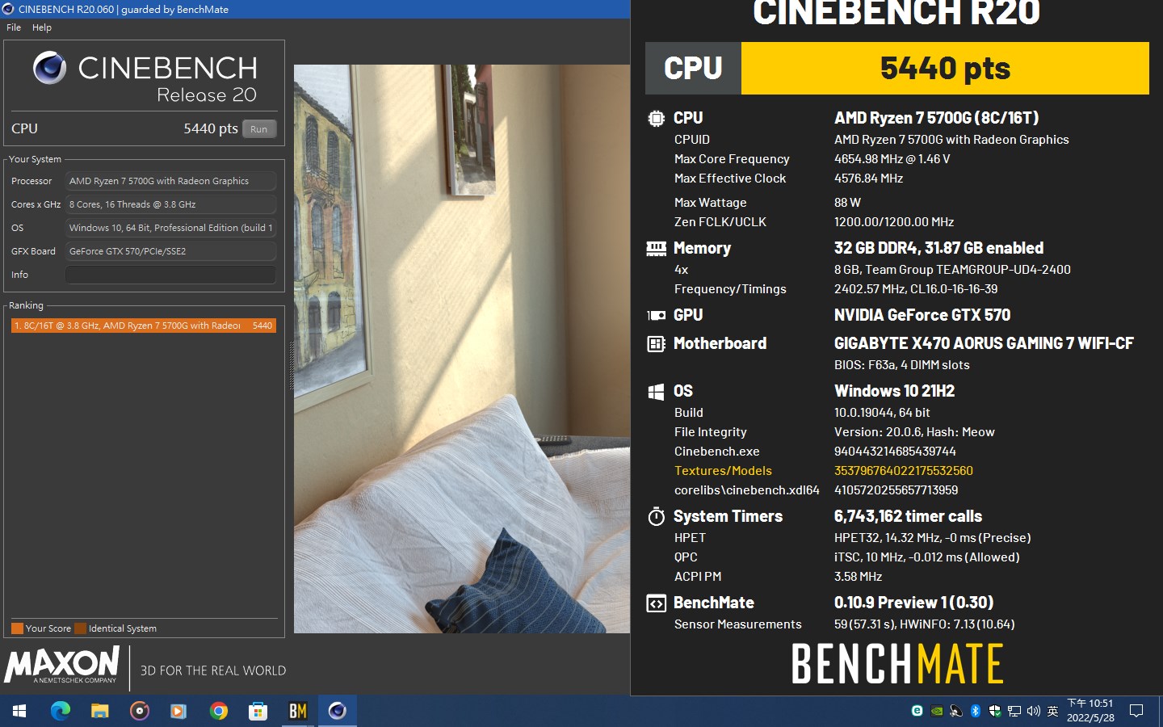Viewport: 1163px width, 727px height.
Task: Open the NVIDIA tray icon
Action: [937, 711]
